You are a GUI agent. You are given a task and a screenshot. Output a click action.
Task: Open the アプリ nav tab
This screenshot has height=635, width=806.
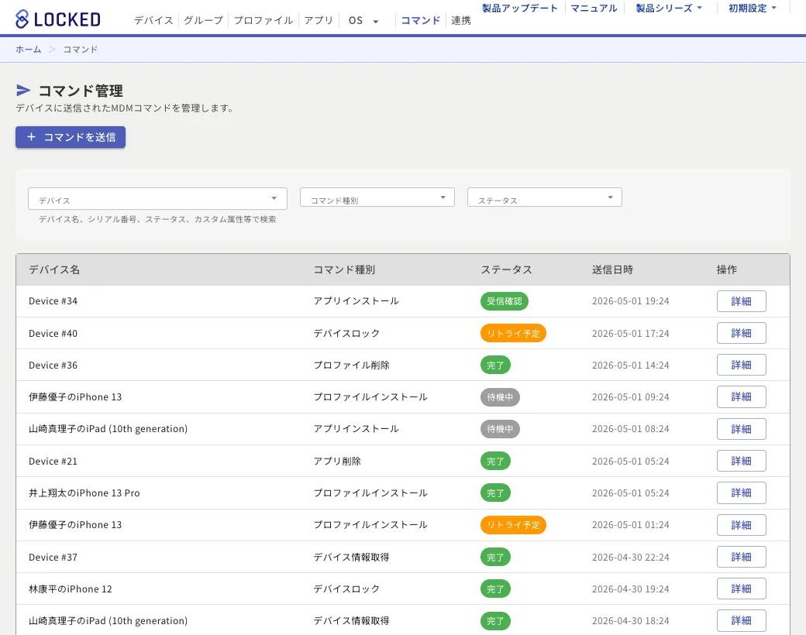click(x=319, y=21)
